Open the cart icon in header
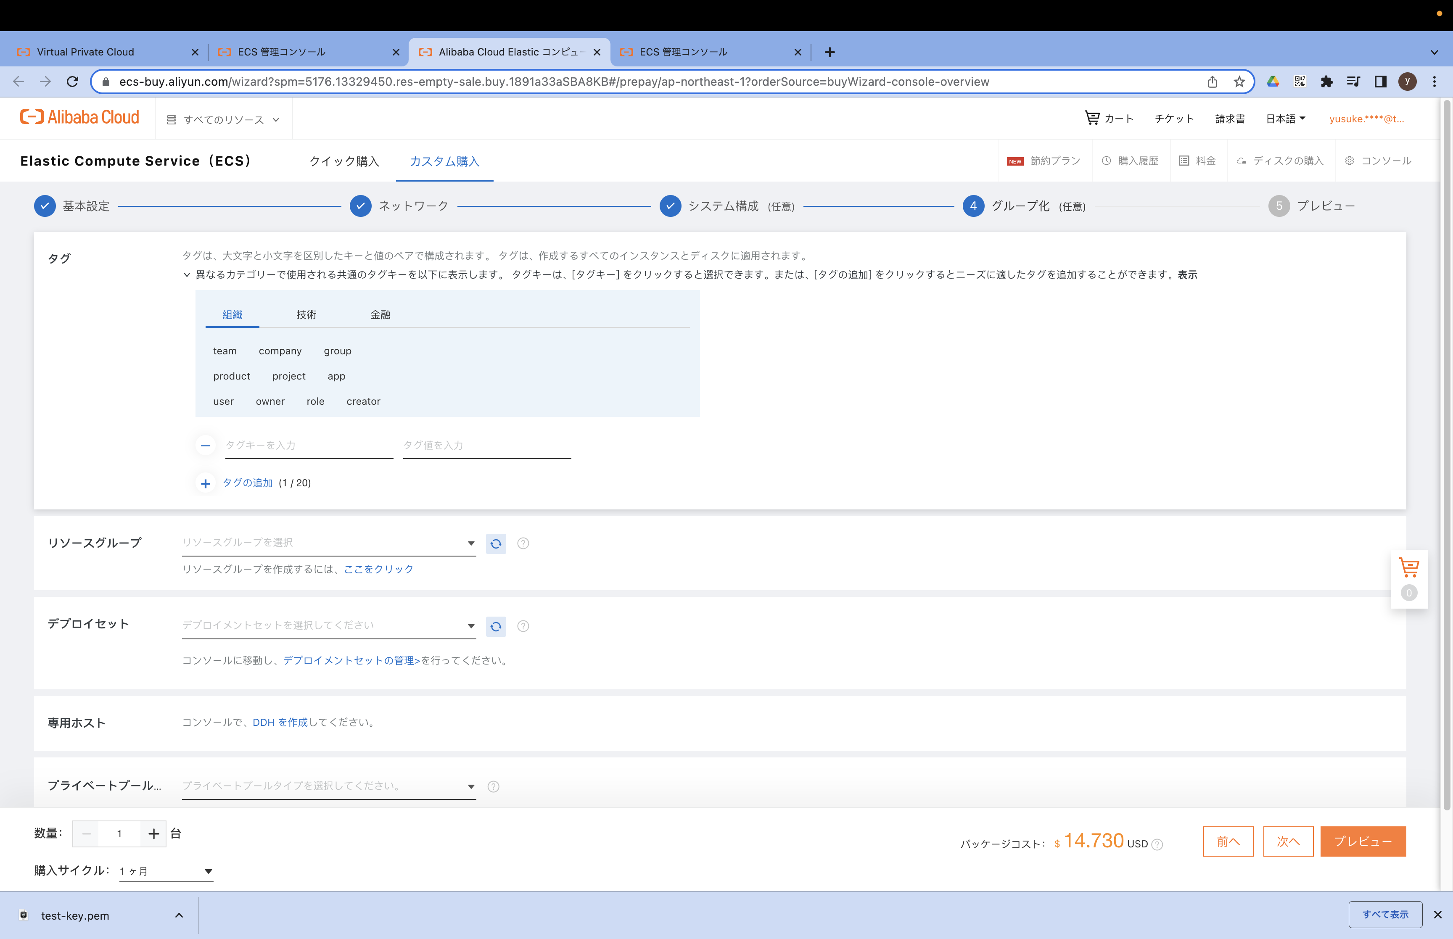Image resolution: width=1453 pixels, height=939 pixels. pyautogui.click(x=1092, y=118)
